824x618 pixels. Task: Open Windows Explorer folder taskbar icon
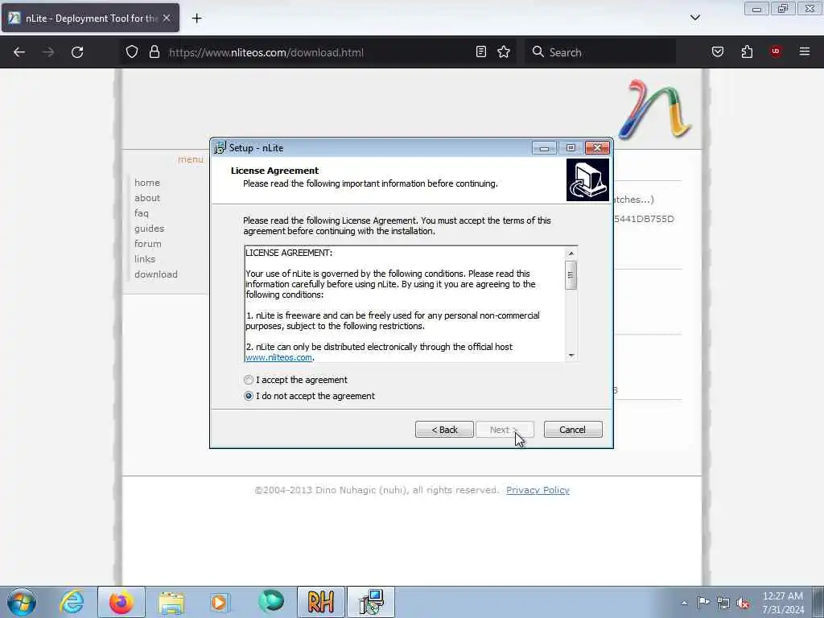171,603
